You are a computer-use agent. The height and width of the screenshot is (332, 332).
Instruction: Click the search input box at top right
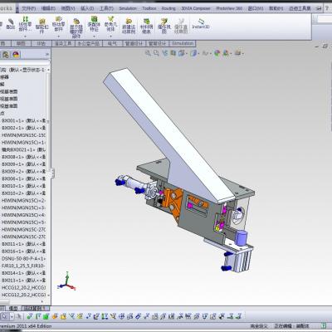click(325, 19)
